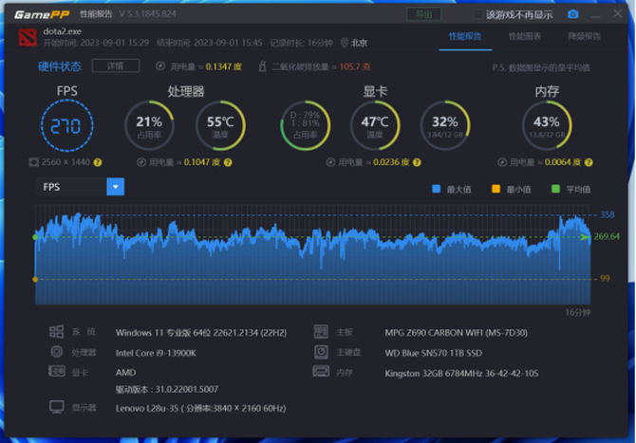The height and width of the screenshot is (443, 636).
Task: Click the location pin icon near 北京
Action: coord(344,43)
